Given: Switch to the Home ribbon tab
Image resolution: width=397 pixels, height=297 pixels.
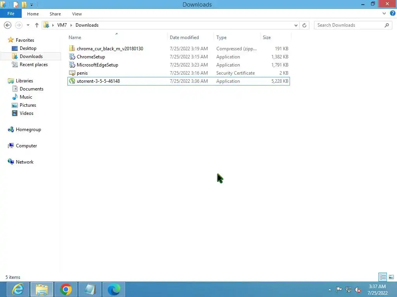Looking at the screenshot, I should click(33, 14).
